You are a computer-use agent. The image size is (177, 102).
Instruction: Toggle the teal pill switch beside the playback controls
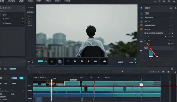click(x=40, y=61)
